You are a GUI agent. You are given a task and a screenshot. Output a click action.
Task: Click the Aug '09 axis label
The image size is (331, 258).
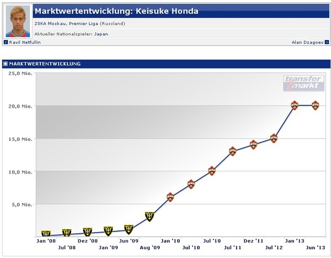pyautogui.click(x=150, y=248)
